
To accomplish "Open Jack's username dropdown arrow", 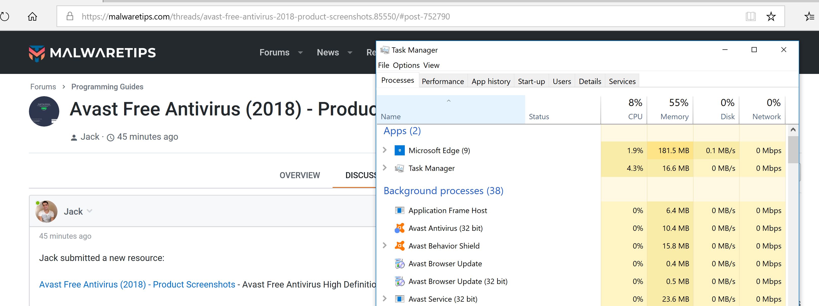I will tap(90, 211).
